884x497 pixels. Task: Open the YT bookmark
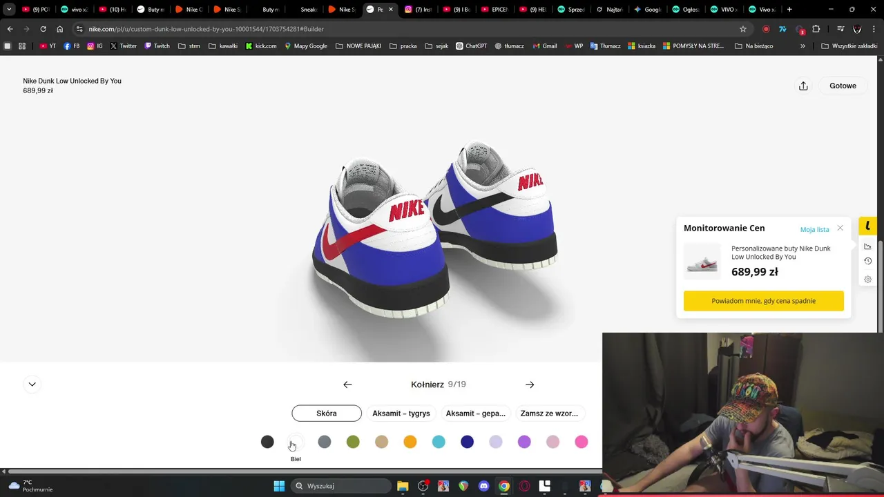tap(48, 46)
